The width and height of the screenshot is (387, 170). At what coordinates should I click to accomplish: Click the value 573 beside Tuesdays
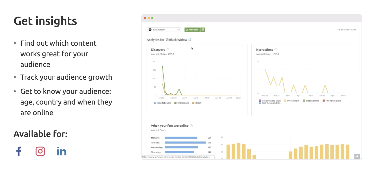(209, 143)
